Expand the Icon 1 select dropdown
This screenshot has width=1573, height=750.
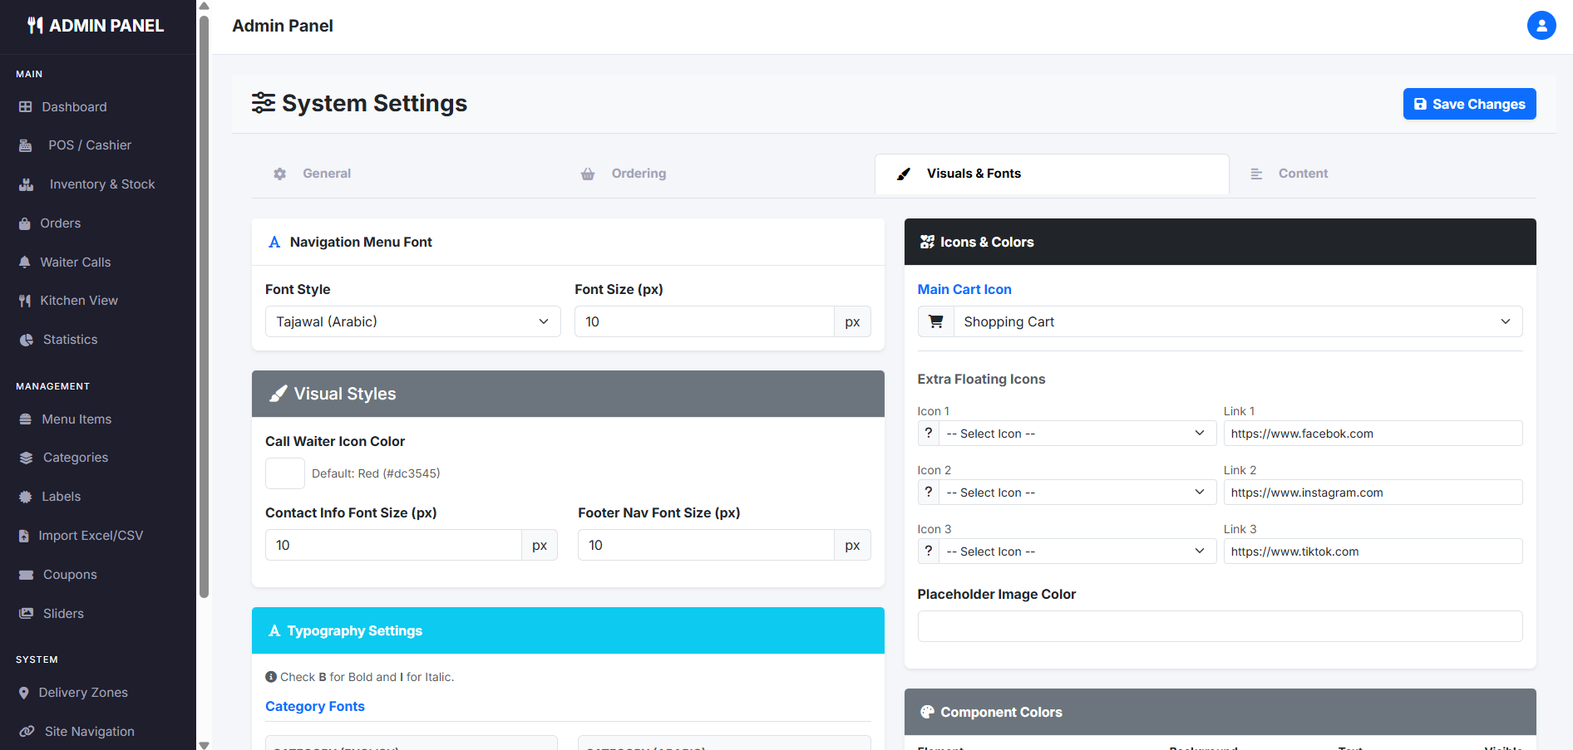tap(1076, 434)
